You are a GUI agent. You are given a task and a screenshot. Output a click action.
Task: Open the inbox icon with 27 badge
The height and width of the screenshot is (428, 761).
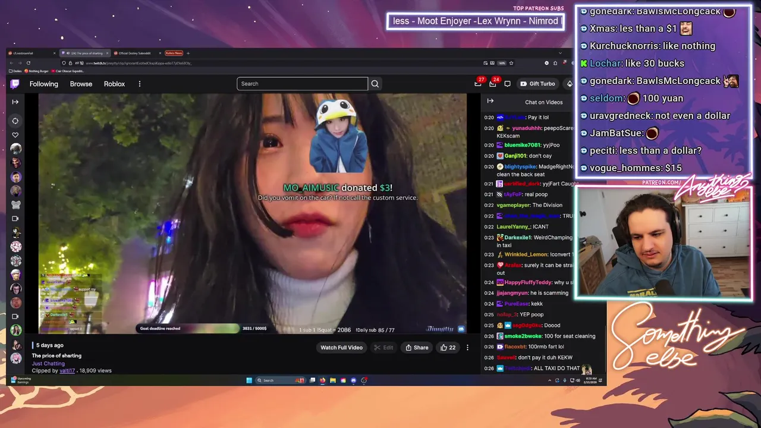click(x=478, y=83)
